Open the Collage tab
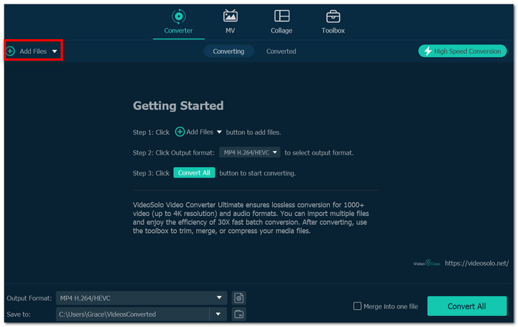This screenshot has width=518, height=327. pyautogui.click(x=281, y=21)
